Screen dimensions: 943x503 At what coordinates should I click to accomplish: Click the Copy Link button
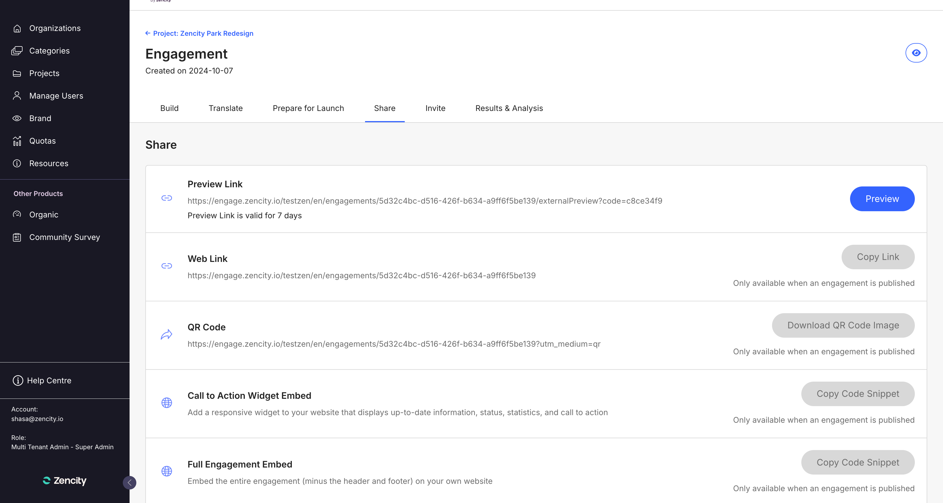[x=878, y=257]
